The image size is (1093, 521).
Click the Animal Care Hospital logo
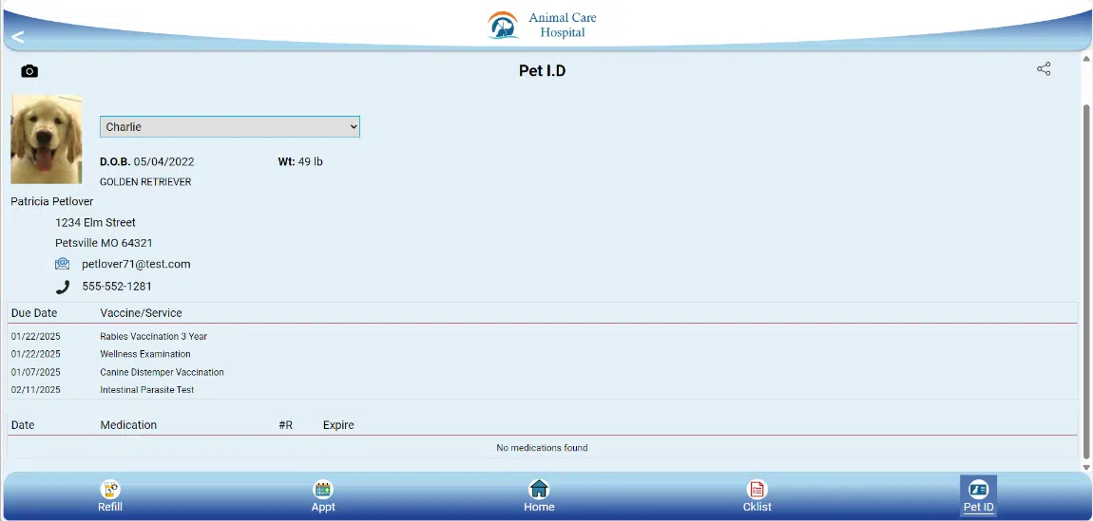pos(544,25)
